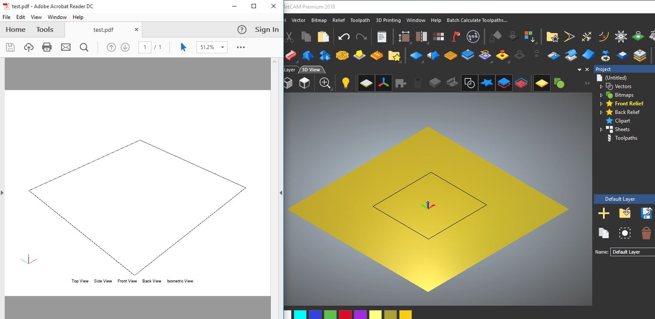This screenshot has height=319, width=655.
Task: Select the red material lamp icon
Action: 455,36
